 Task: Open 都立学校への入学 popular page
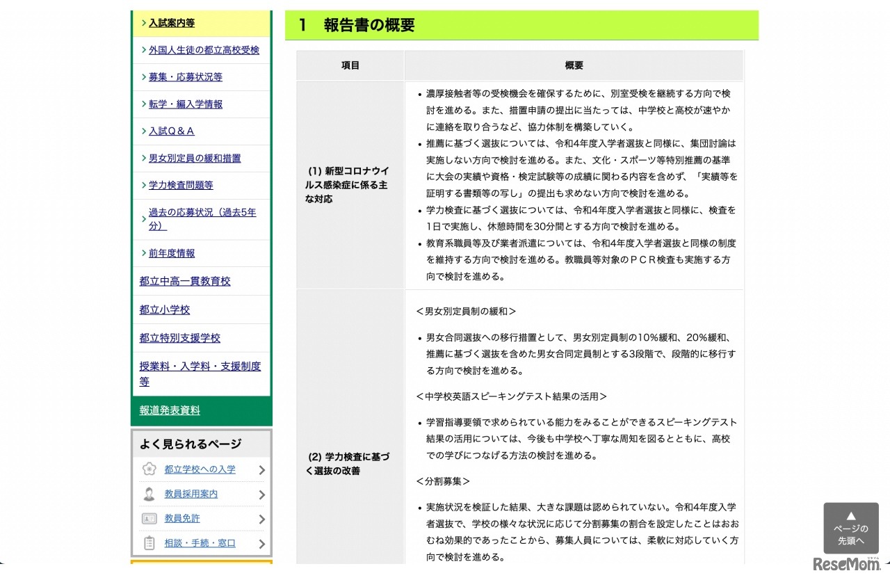200,469
